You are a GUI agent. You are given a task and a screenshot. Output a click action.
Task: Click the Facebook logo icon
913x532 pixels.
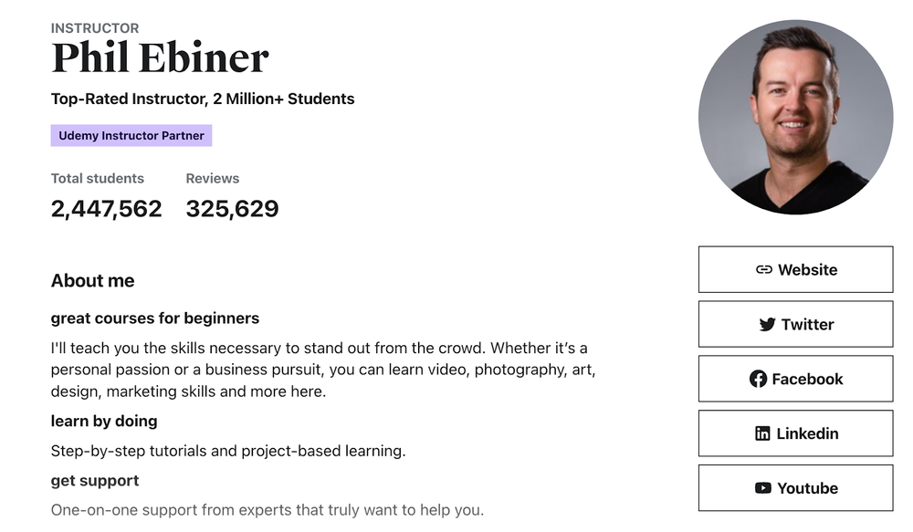point(757,379)
